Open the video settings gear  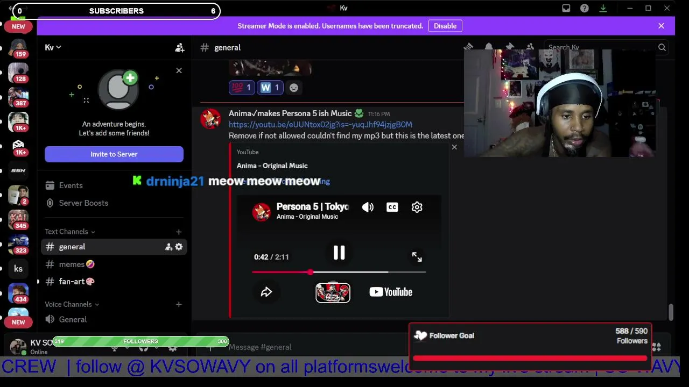pos(417,207)
